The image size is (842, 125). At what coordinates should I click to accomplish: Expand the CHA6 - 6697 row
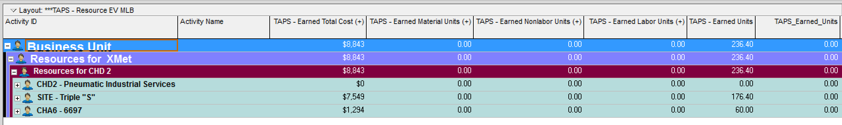coord(17,111)
